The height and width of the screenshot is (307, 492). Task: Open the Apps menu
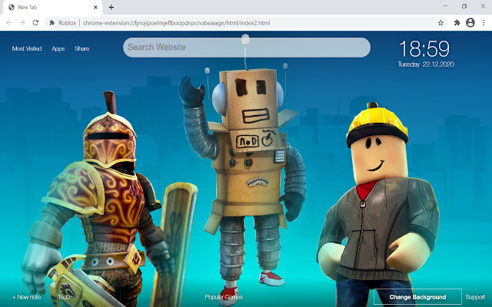point(58,48)
